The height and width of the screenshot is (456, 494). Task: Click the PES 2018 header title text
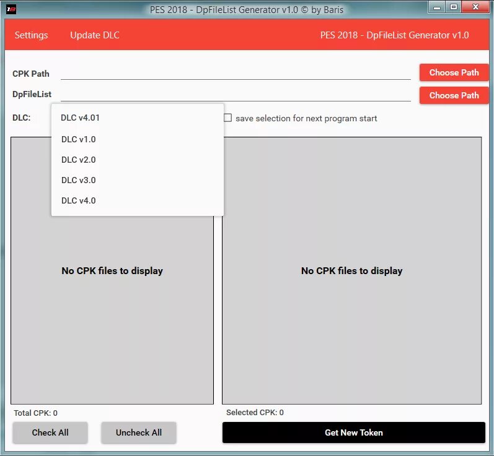click(394, 35)
